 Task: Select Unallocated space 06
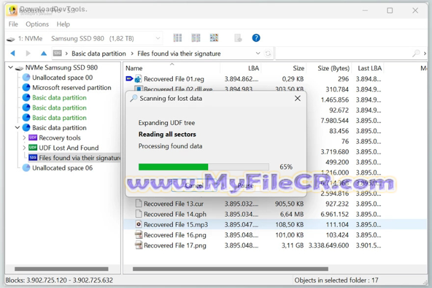[62, 168]
